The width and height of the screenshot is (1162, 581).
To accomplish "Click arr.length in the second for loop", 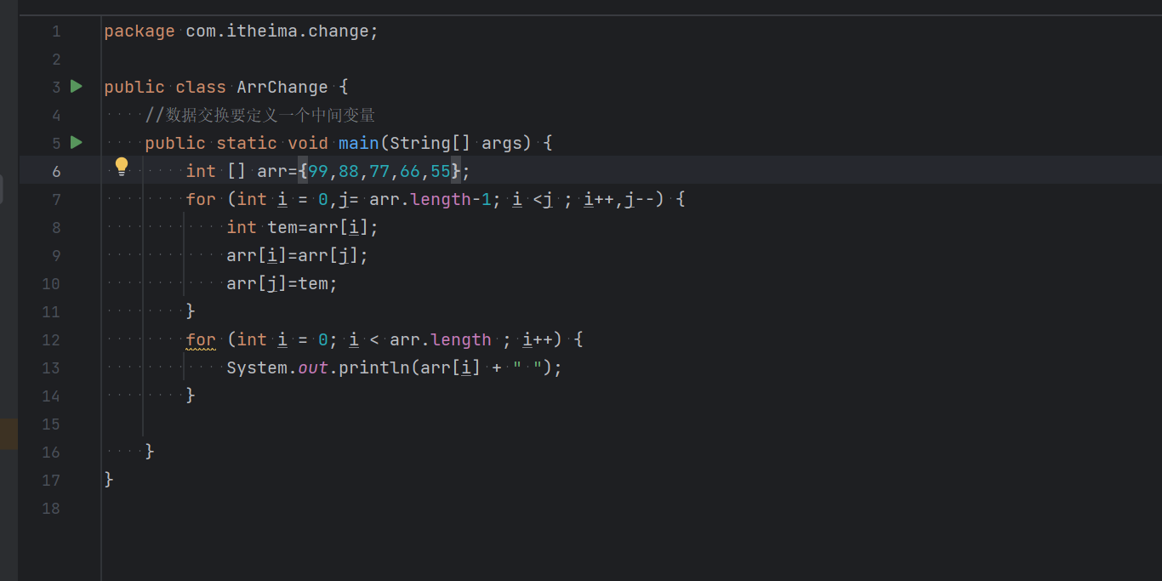I will pos(441,340).
